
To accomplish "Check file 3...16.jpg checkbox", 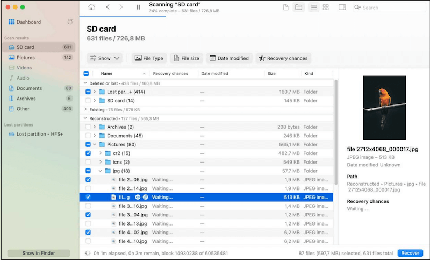I will click(x=88, y=206).
